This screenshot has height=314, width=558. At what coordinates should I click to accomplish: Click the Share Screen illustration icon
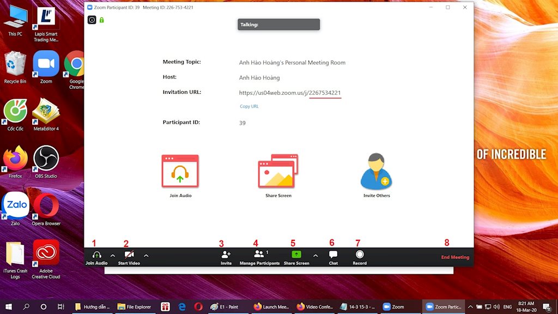pyautogui.click(x=278, y=170)
